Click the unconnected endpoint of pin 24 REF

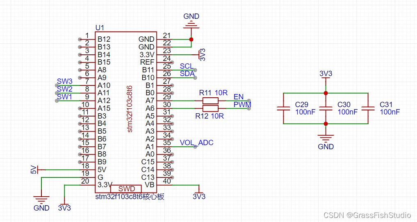pyautogui.click(x=172, y=62)
